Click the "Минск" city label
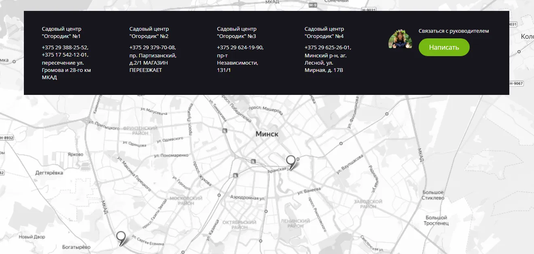 tap(267, 134)
